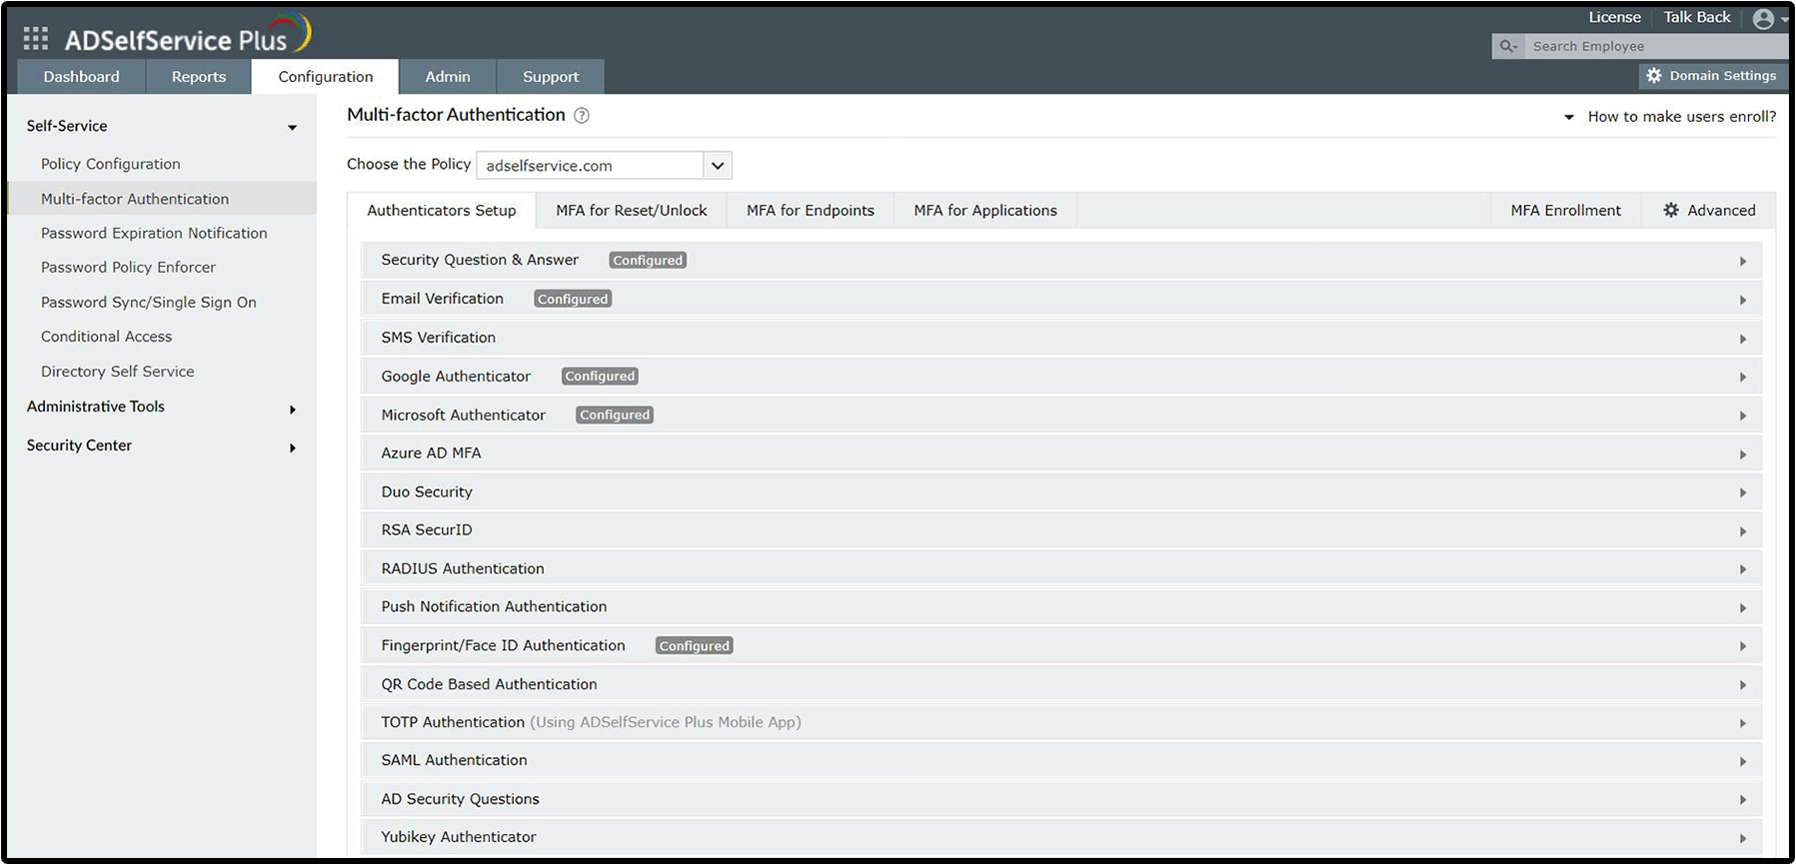Click the dropdown arrow beside Search Employee magnifier
The image size is (1796, 865).
1516,48
